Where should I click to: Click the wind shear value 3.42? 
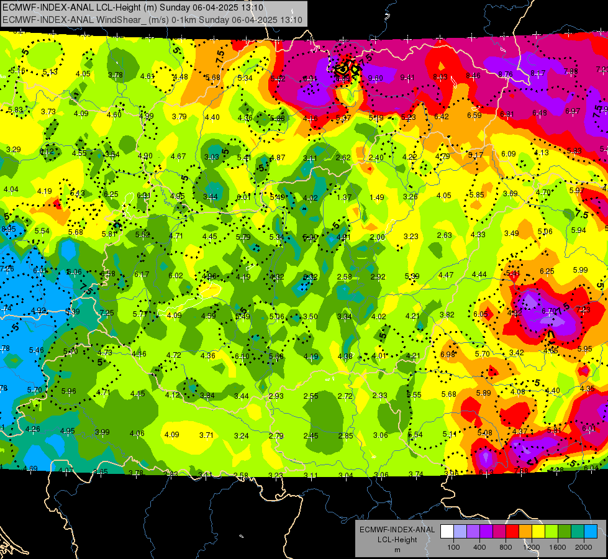(517, 353)
